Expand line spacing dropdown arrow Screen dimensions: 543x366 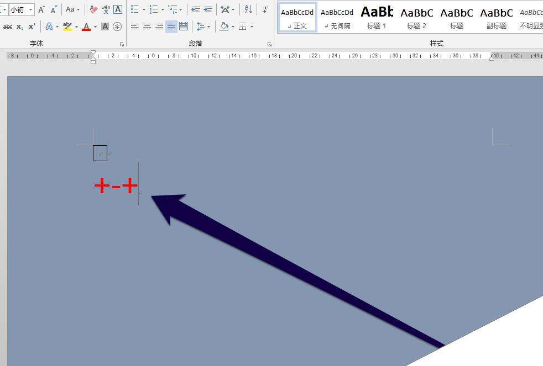coord(209,26)
